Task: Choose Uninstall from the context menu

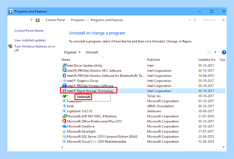Action: 83,97
